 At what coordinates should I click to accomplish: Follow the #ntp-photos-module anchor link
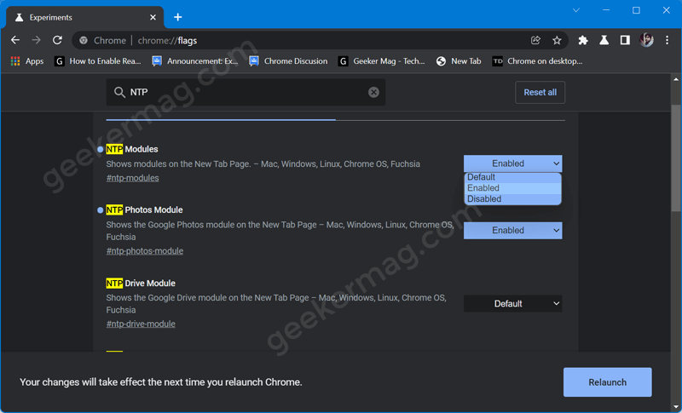pyautogui.click(x=144, y=251)
